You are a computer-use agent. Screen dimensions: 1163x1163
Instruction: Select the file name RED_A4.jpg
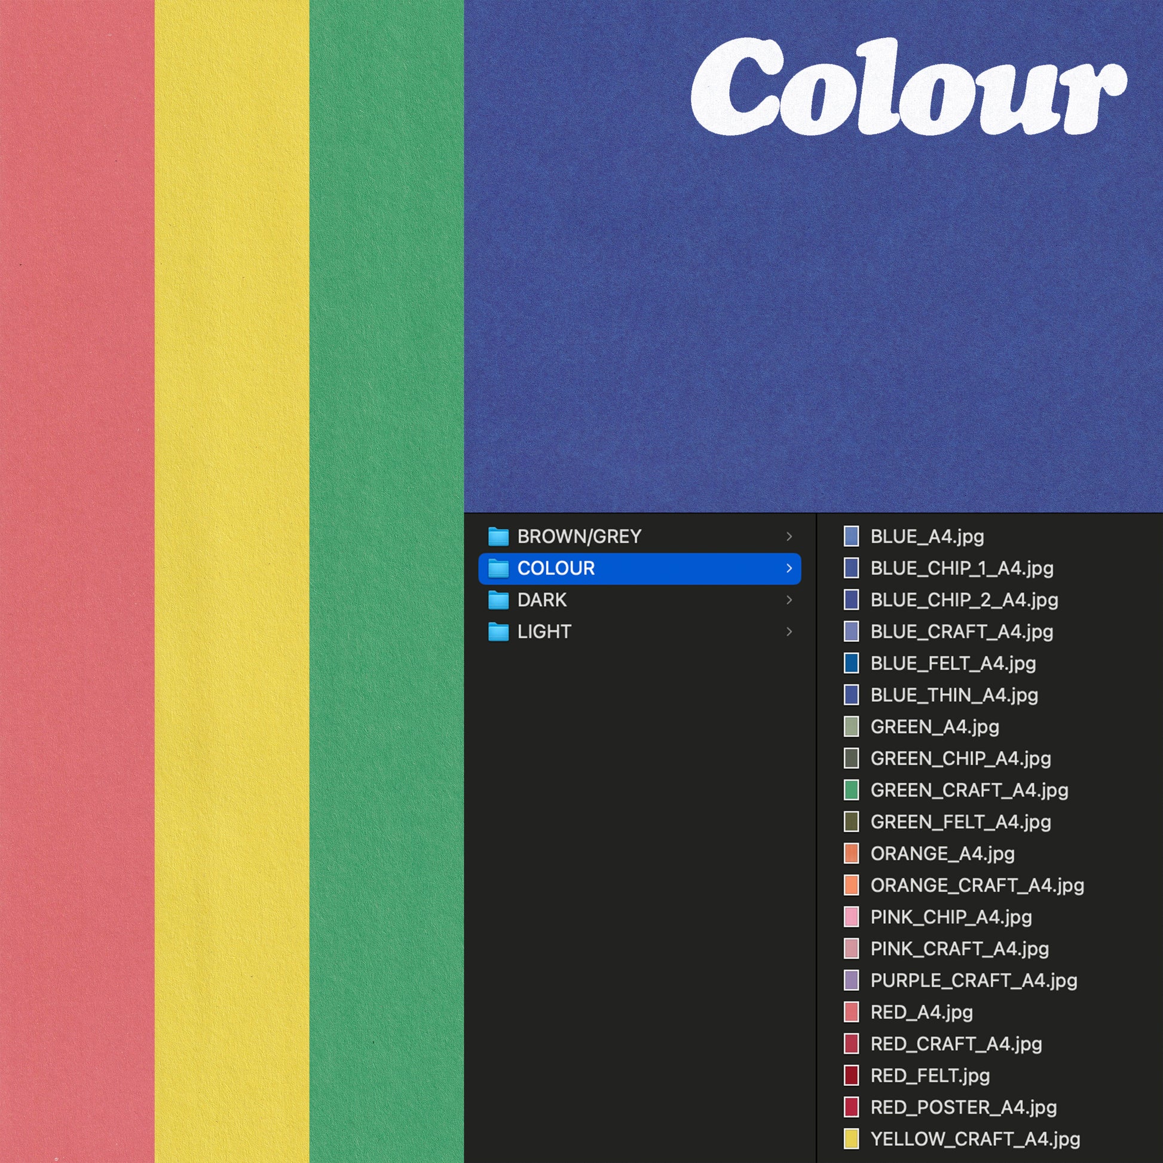tap(922, 1012)
